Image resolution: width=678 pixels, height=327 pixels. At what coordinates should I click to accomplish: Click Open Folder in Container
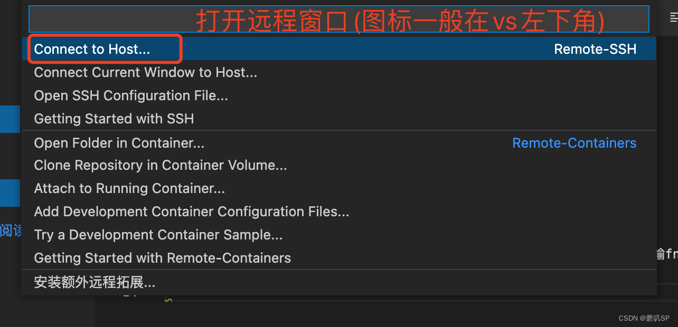119,142
